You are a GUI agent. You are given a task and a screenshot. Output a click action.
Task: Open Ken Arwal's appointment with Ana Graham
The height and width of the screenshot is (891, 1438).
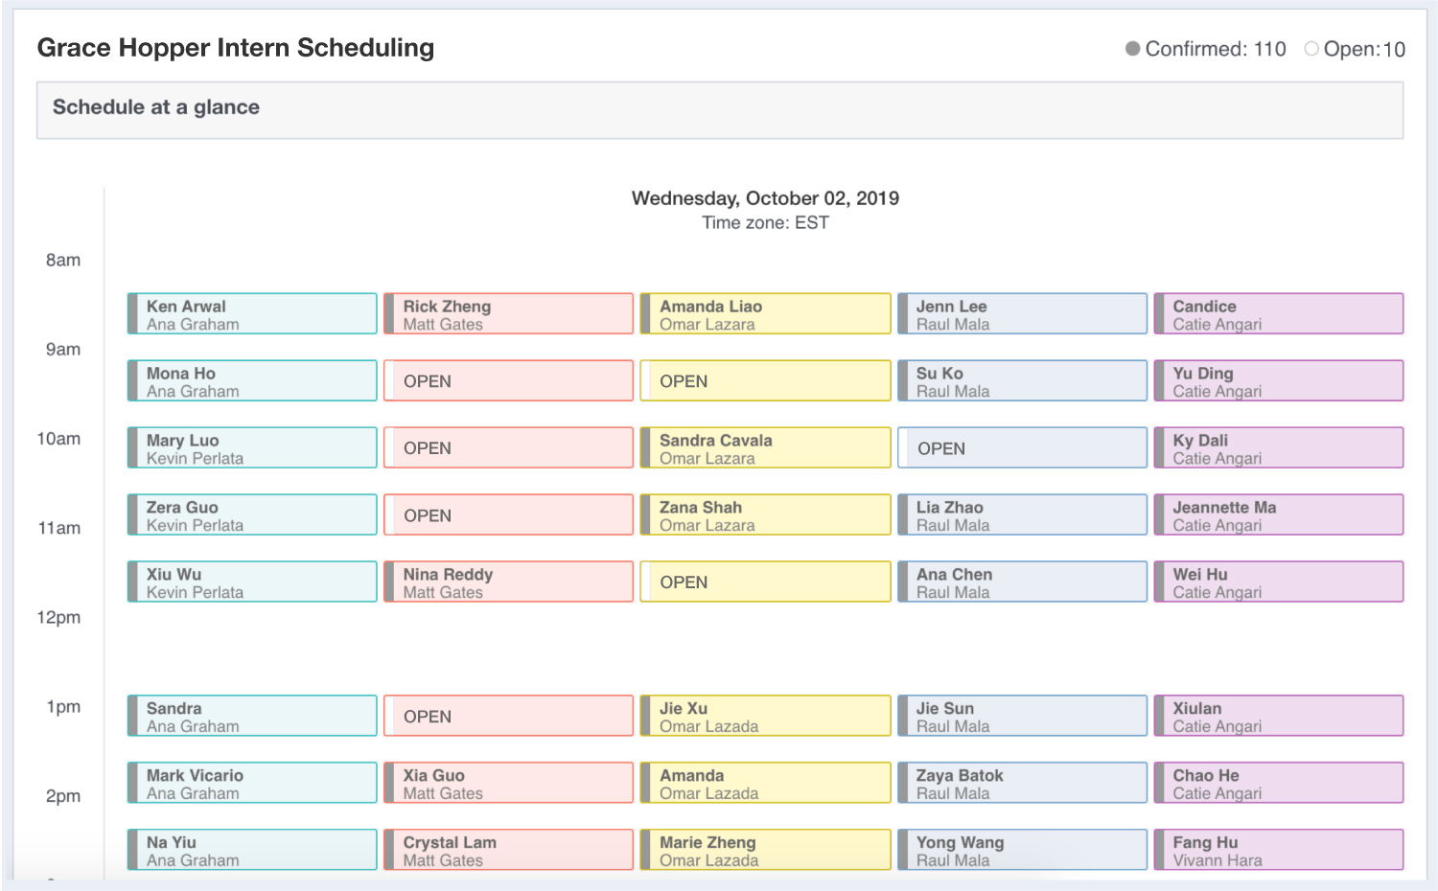(252, 313)
